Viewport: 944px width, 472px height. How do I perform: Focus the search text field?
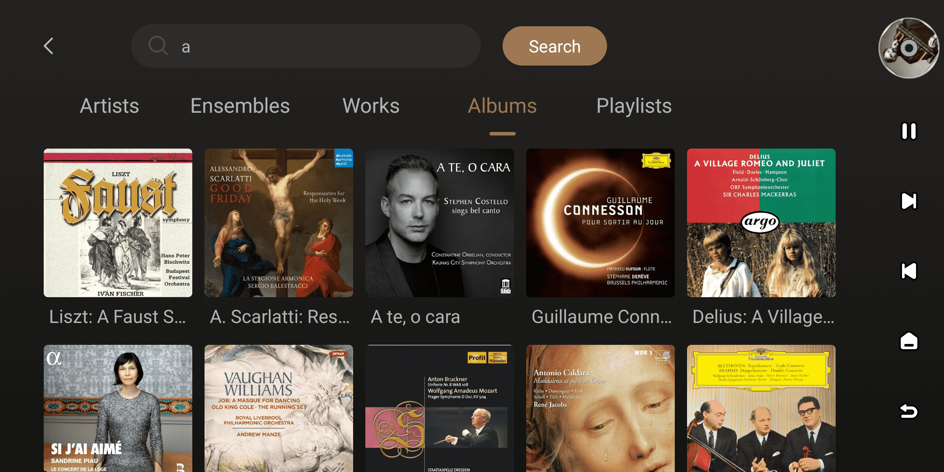click(323, 46)
